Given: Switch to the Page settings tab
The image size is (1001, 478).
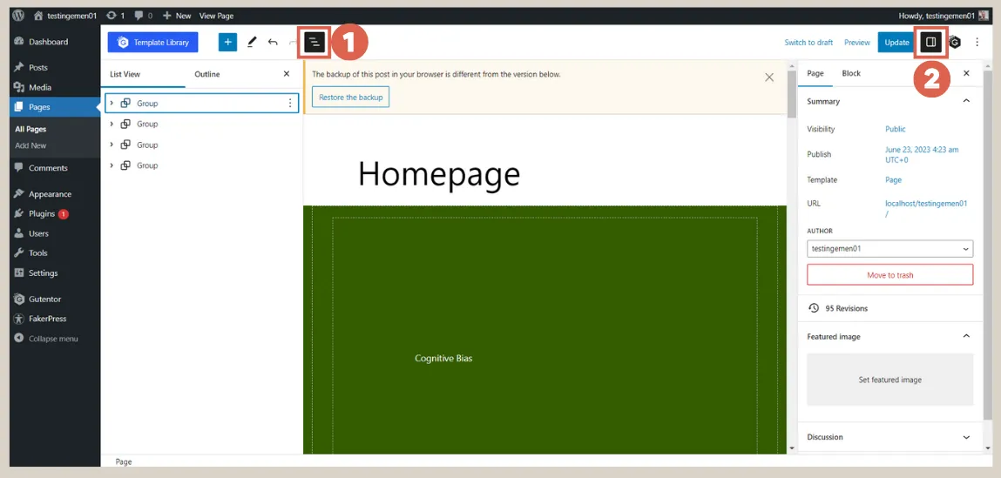Looking at the screenshot, I should tap(815, 73).
